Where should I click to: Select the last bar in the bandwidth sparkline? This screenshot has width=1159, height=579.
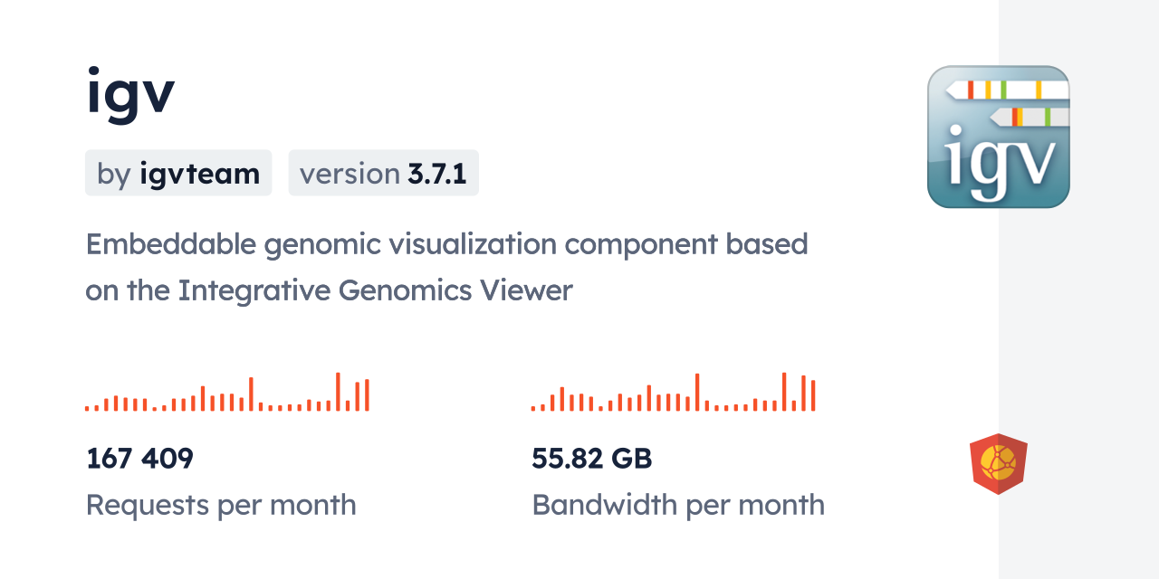tap(813, 395)
